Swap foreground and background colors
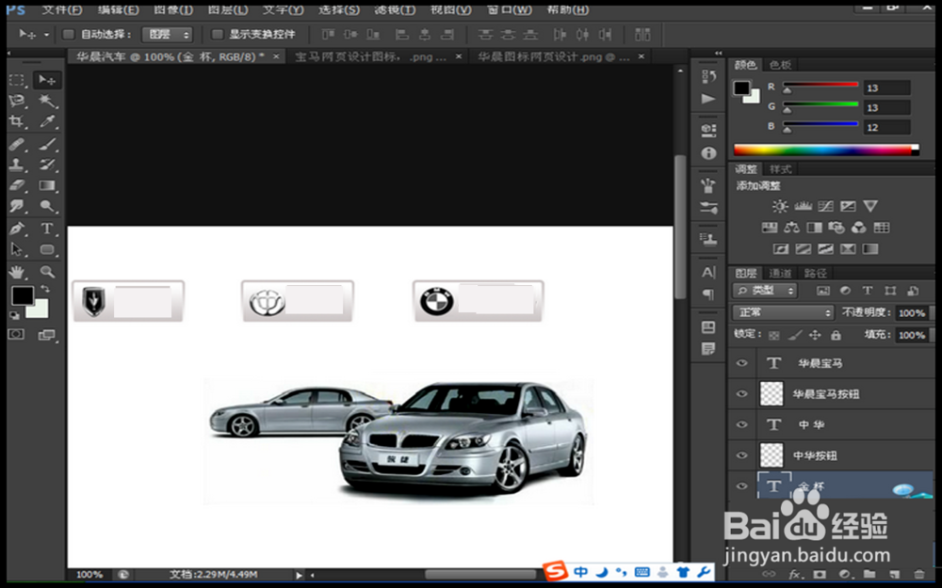This screenshot has width=942, height=588. 45,289
